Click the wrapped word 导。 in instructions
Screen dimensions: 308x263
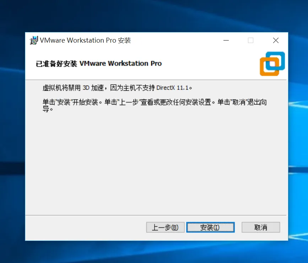tap(48, 109)
